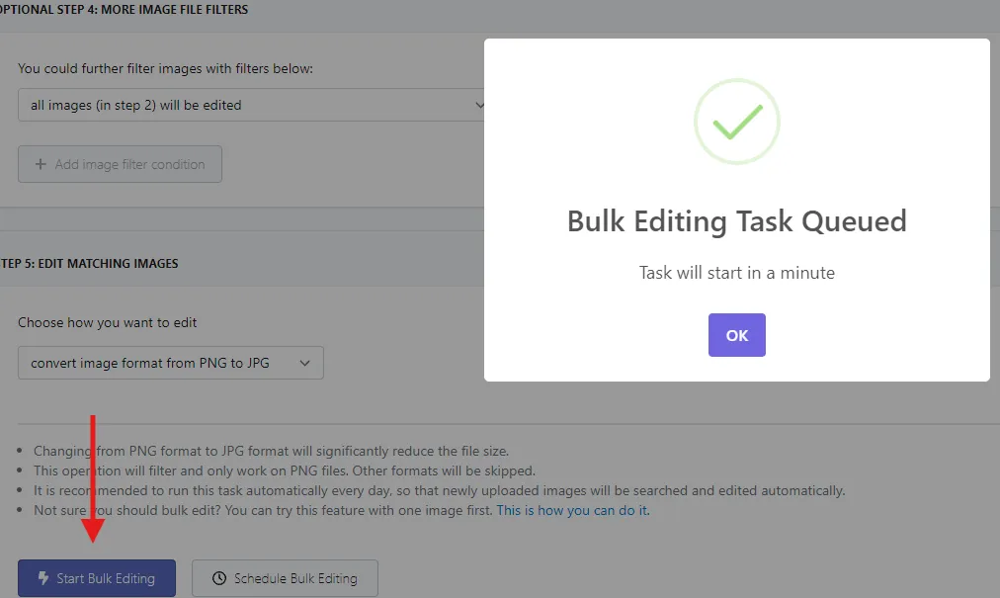Open the convert PNG to JPG dropdown
1000x598 pixels.
[171, 363]
